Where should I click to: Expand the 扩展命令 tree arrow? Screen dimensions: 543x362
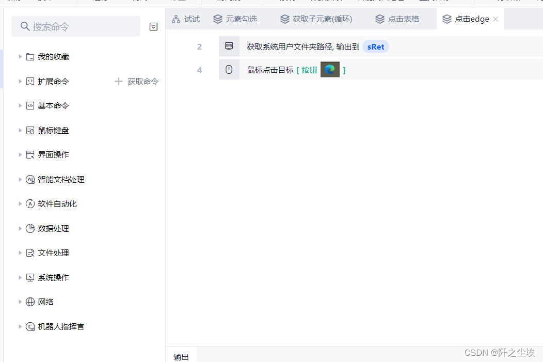coord(20,82)
